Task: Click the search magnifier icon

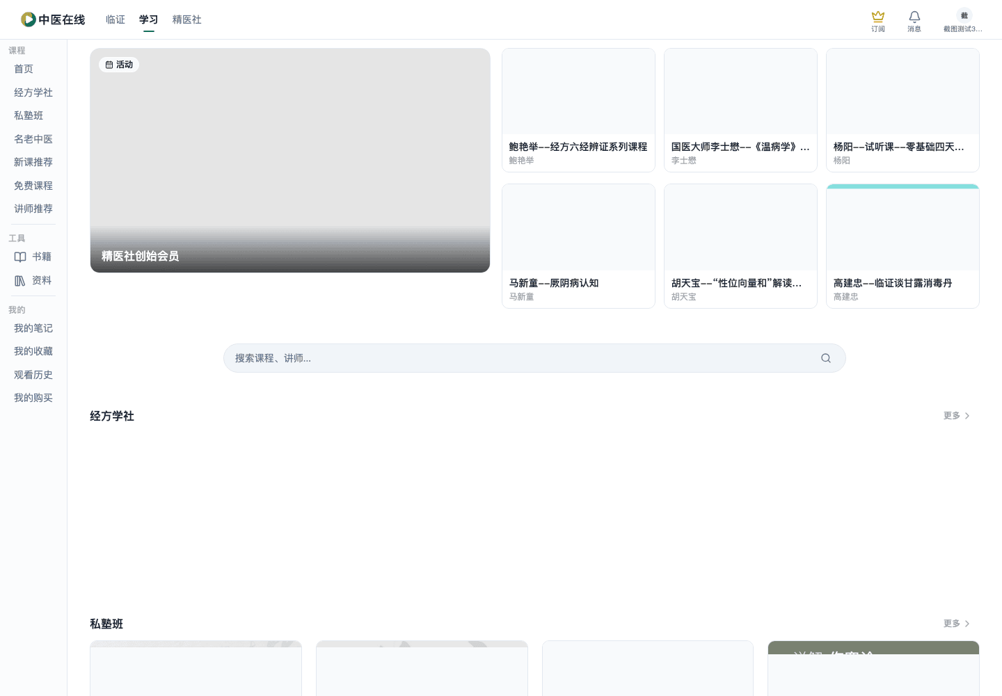Action: pos(826,358)
